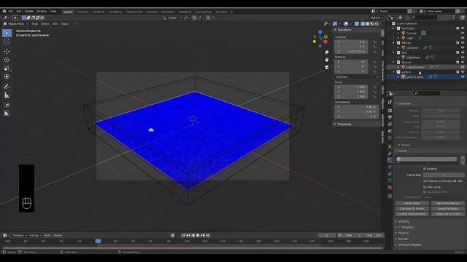Click the Calculate to Frame button
Viewport: 467px width, 262px height.
tap(412, 209)
